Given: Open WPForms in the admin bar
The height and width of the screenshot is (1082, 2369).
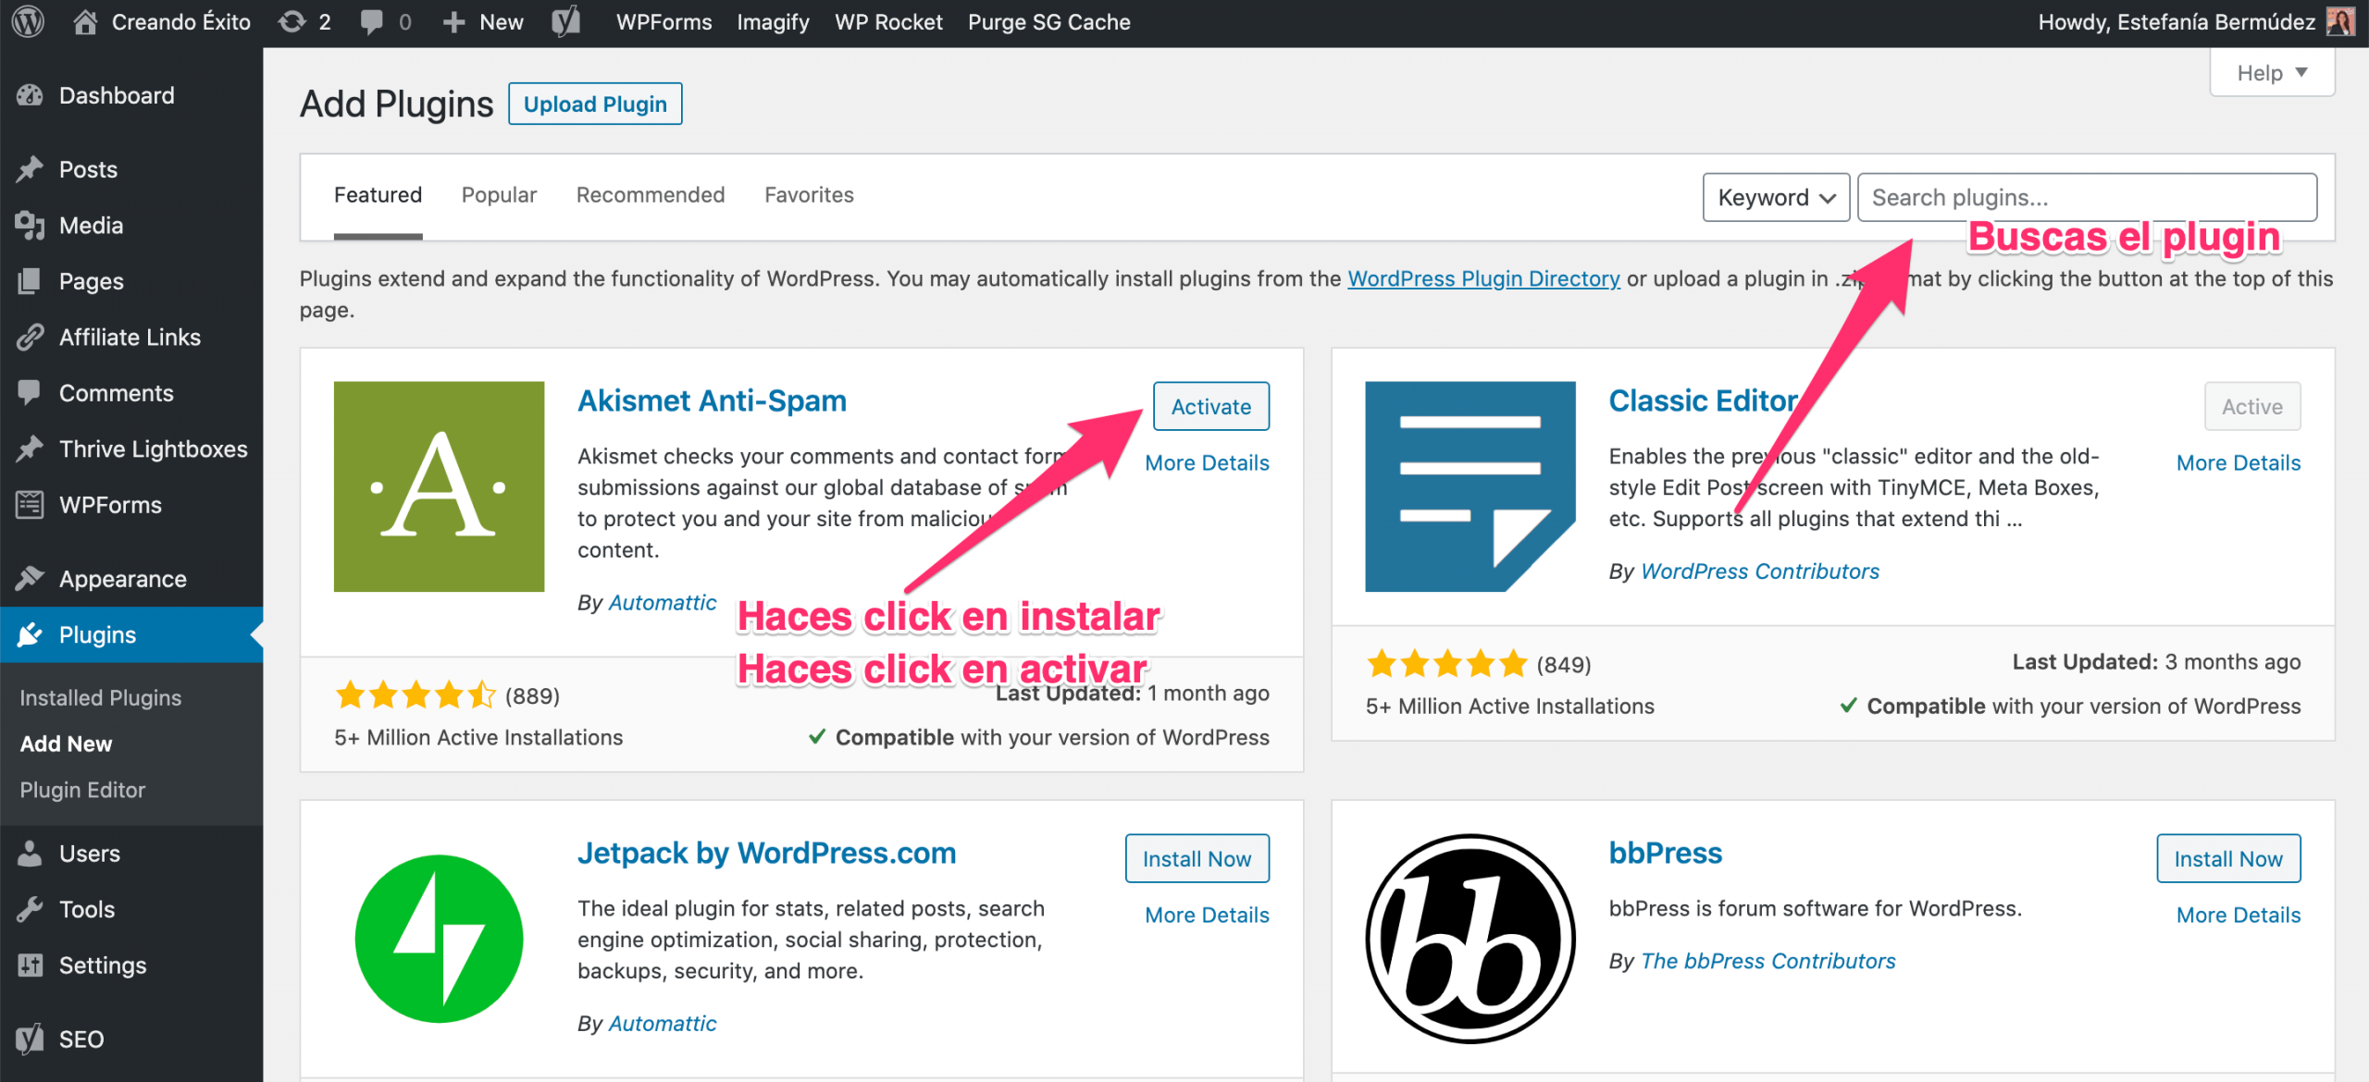Looking at the screenshot, I should click(x=664, y=22).
